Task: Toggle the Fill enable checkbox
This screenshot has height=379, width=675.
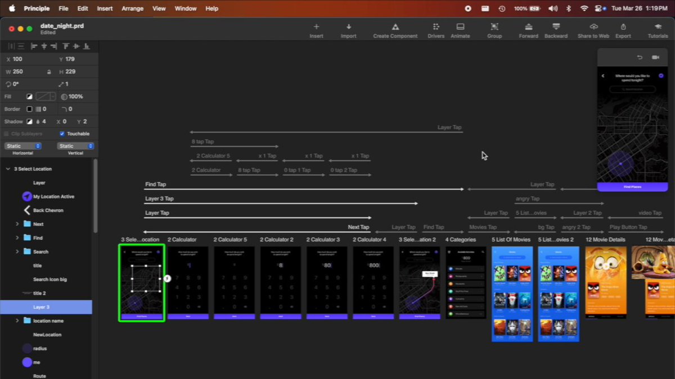Action: [29, 97]
